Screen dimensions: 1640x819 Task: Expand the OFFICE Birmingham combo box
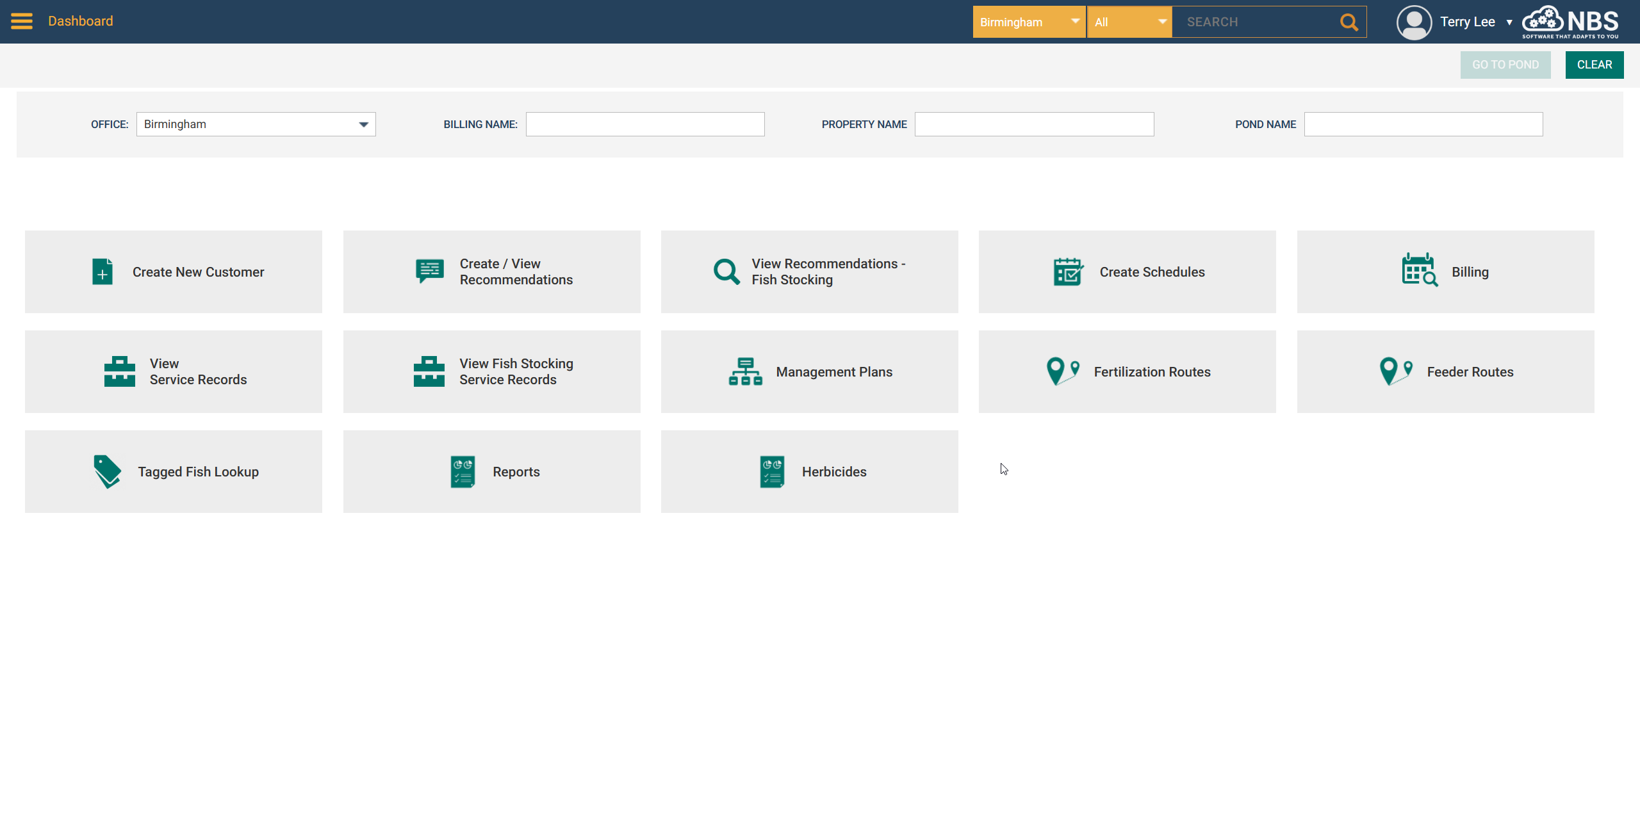click(x=256, y=124)
